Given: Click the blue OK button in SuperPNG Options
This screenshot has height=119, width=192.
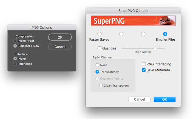Looking at the screenshot, I should pos(164,99).
